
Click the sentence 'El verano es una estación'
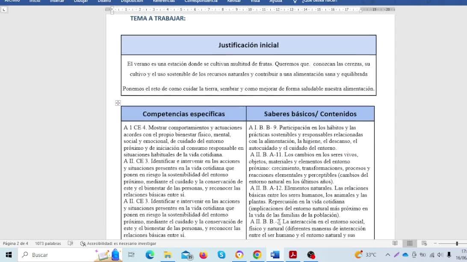pyautogui.click(x=157, y=64)
